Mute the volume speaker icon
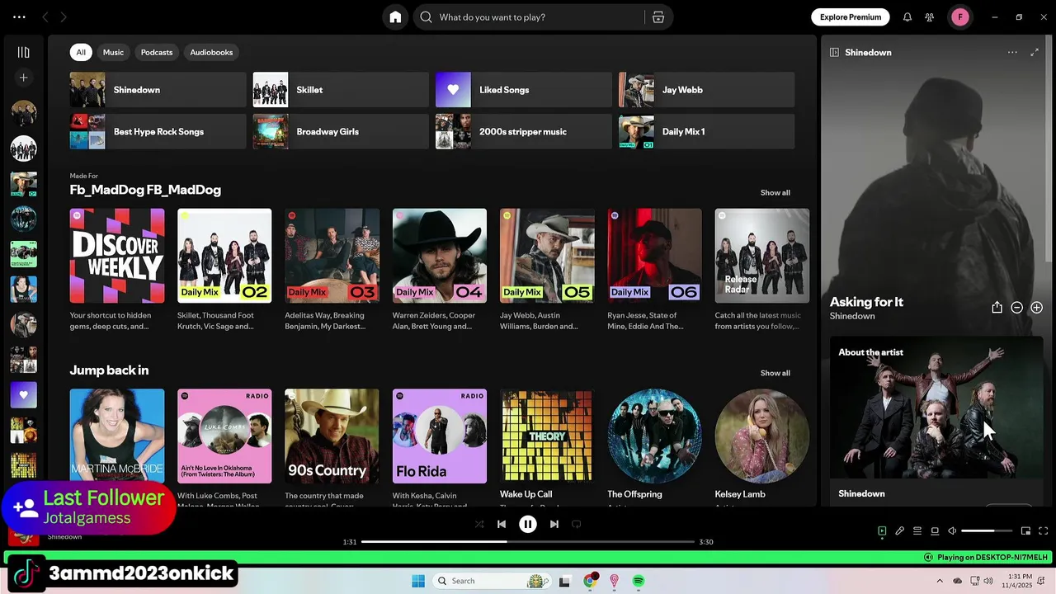 point(952,531)
